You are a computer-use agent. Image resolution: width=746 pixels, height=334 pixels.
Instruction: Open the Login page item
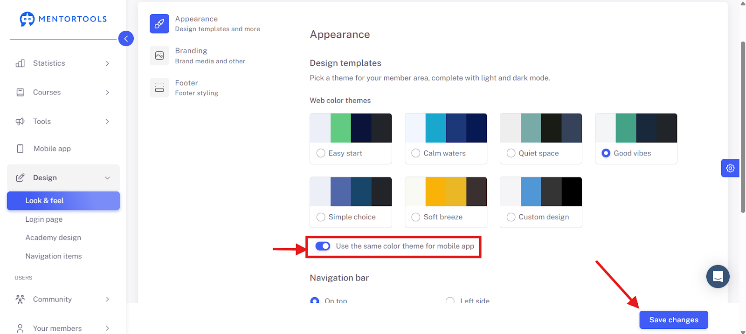pyautogui.click(x=44, y=219)
